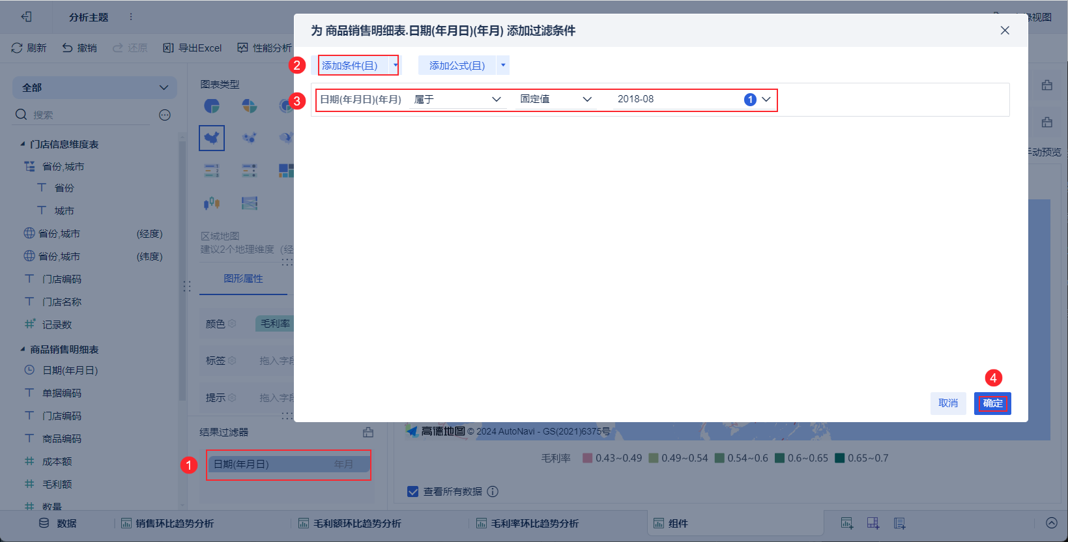Screen dimensions: 1068x542
Task: Open the 添加公式 dropdown arrow
Action: 503,65
